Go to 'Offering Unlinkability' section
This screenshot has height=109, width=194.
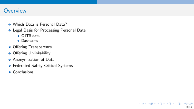tap(32, 53)
